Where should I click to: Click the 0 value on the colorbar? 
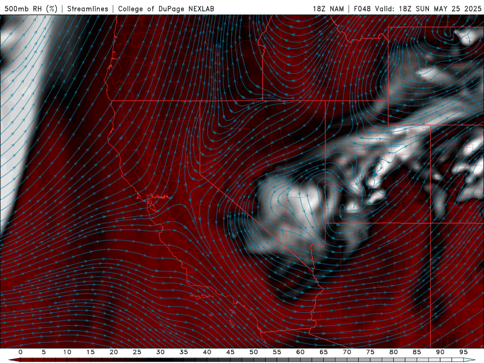[21, 352]
